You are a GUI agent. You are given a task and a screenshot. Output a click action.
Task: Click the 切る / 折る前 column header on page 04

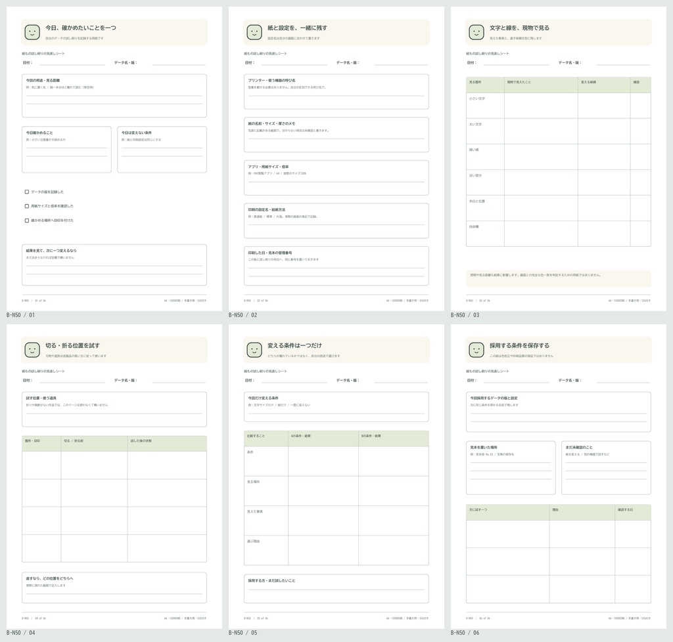coord(74,440)
